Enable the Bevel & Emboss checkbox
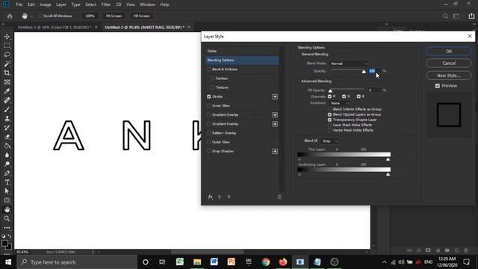This screenshot has width=478, height=269. pos(209,69)
